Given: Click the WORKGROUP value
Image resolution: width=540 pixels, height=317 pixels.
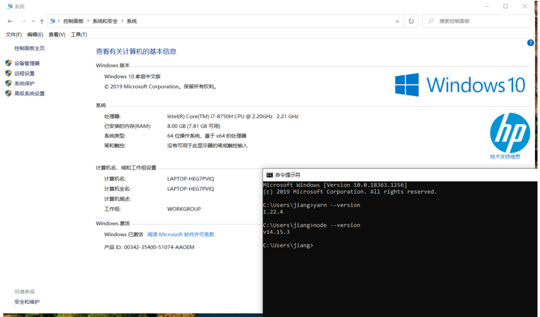Looking at the screenshot, I should point(184,209).
